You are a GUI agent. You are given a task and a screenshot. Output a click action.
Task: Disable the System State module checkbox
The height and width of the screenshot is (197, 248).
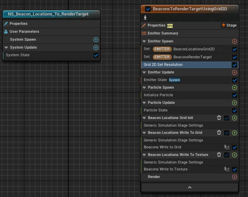(x=96, y=55)
